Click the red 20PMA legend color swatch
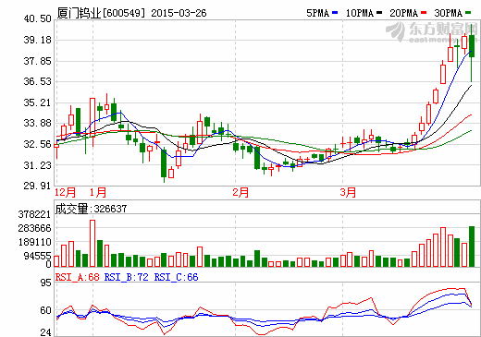481x337 pixels. click(424, 13)
